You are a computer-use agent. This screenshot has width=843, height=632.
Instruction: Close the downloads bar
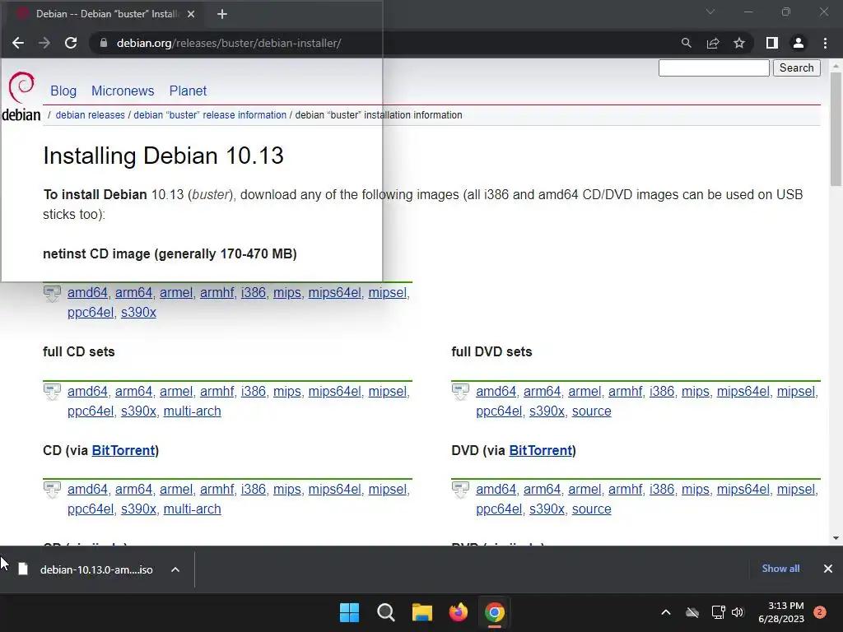click(828, 569)
